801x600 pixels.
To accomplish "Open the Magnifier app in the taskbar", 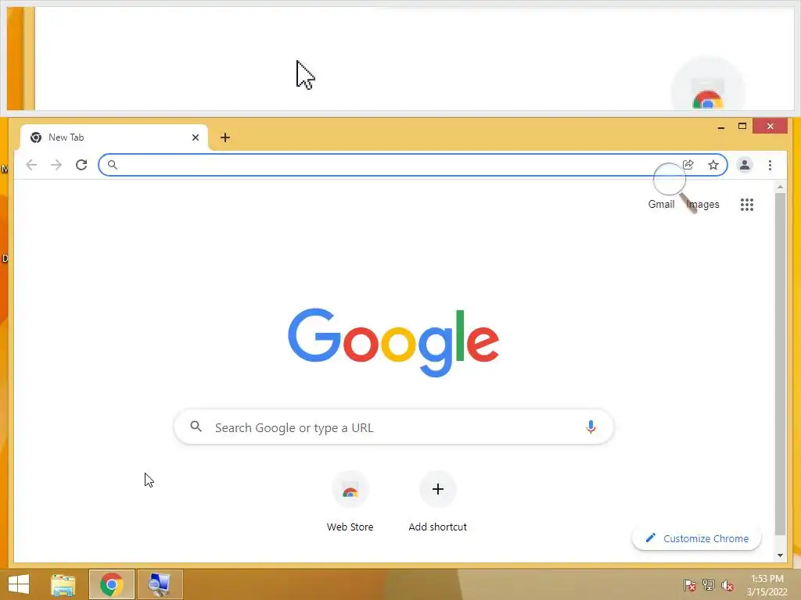I will click(160, 584).
